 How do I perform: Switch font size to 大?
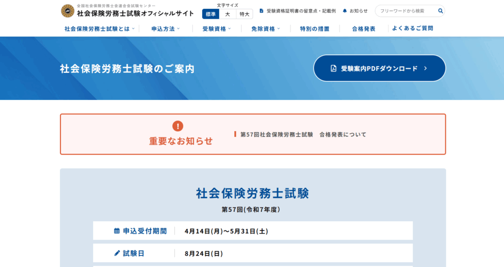(x=227, y=14)
